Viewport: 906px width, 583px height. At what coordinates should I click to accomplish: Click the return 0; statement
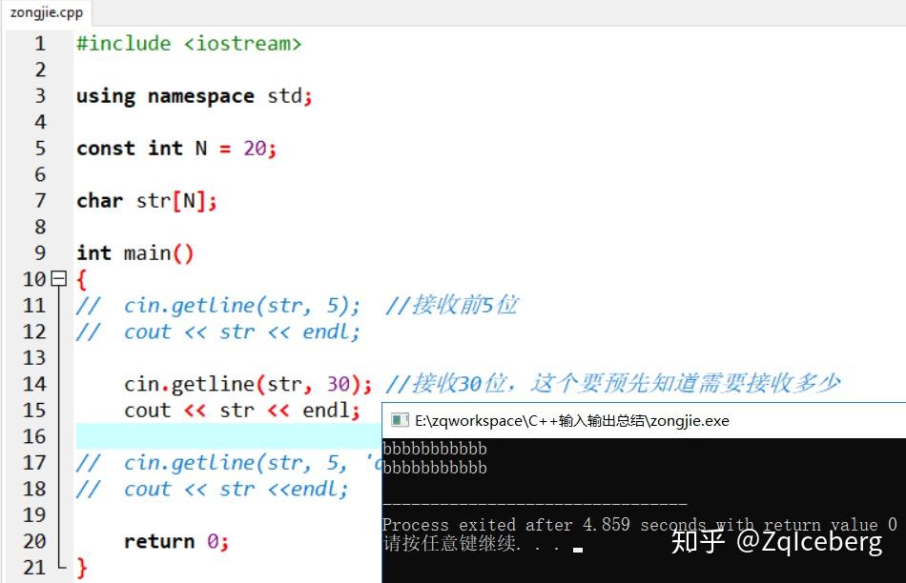176,541
